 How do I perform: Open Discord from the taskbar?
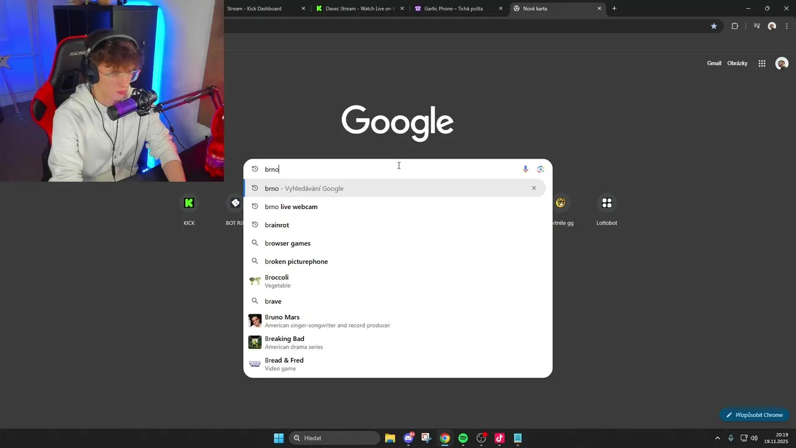tap(409, 438)
